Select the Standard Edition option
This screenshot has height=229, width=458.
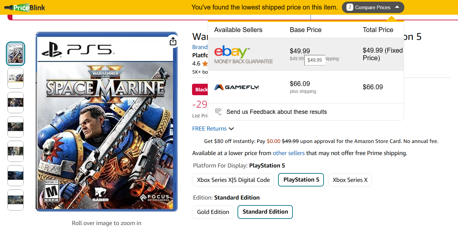[265, 212]
